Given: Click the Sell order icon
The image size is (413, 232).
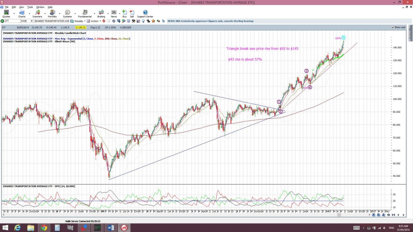Looking at the screenshot, I should 132,12.
